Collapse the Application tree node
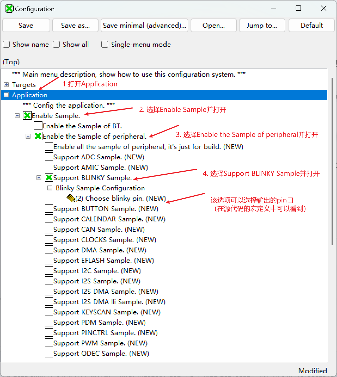Viewport: 337px width, 377px height. (x=6, y=95)
